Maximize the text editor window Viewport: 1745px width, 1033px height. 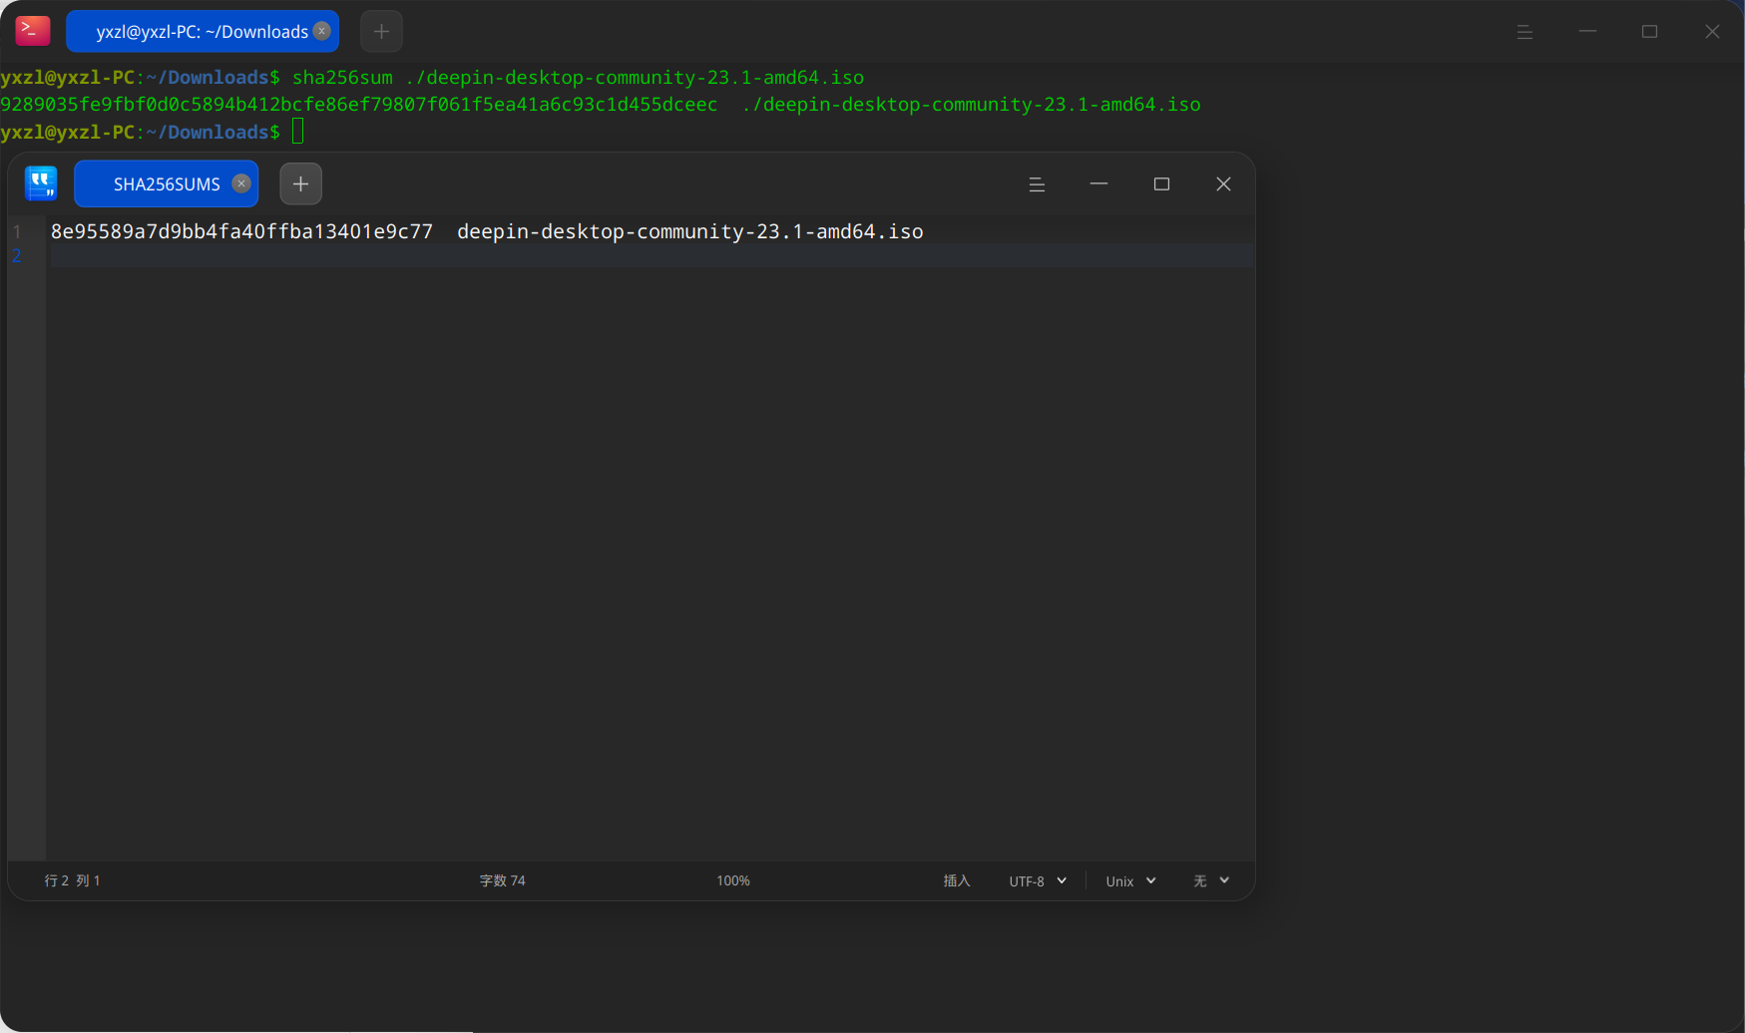coord(1161,184)
